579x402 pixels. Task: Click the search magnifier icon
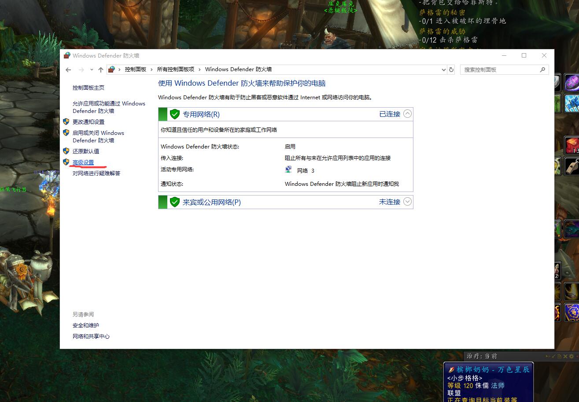(x=542, y=69)
